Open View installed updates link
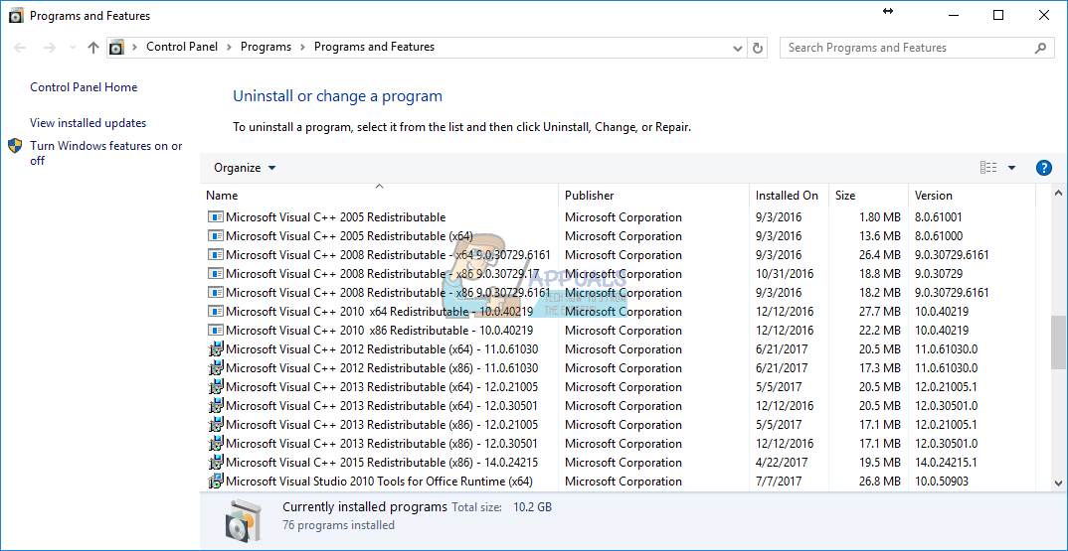This screenshot has width=1068, height=551. 88,123
